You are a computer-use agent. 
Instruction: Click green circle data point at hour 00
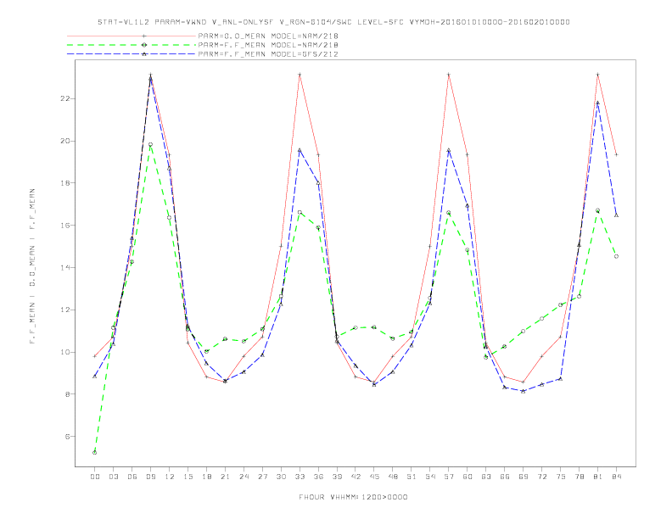95,453
